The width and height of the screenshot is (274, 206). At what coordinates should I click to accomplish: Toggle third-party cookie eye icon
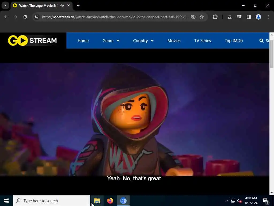[x=193, y=17]
